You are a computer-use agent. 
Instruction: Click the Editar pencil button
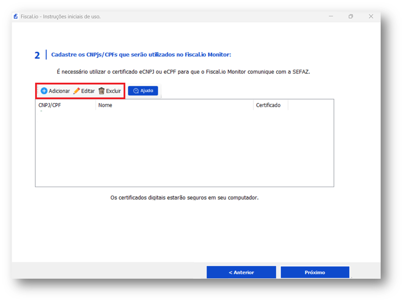tap(84, 91)
